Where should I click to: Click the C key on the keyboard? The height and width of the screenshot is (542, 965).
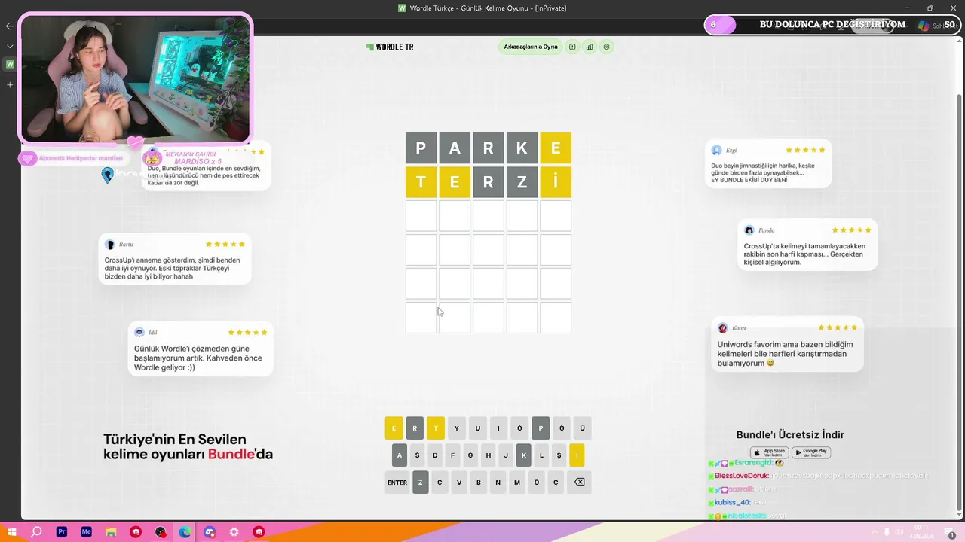click(440, 483)
